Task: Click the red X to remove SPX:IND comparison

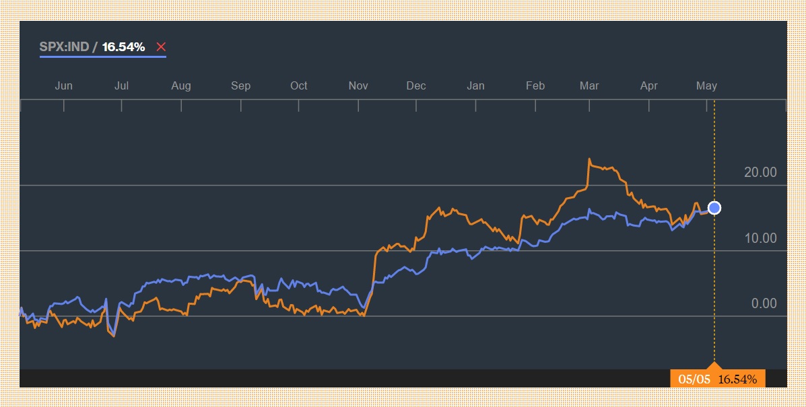Action: point(161,46)
